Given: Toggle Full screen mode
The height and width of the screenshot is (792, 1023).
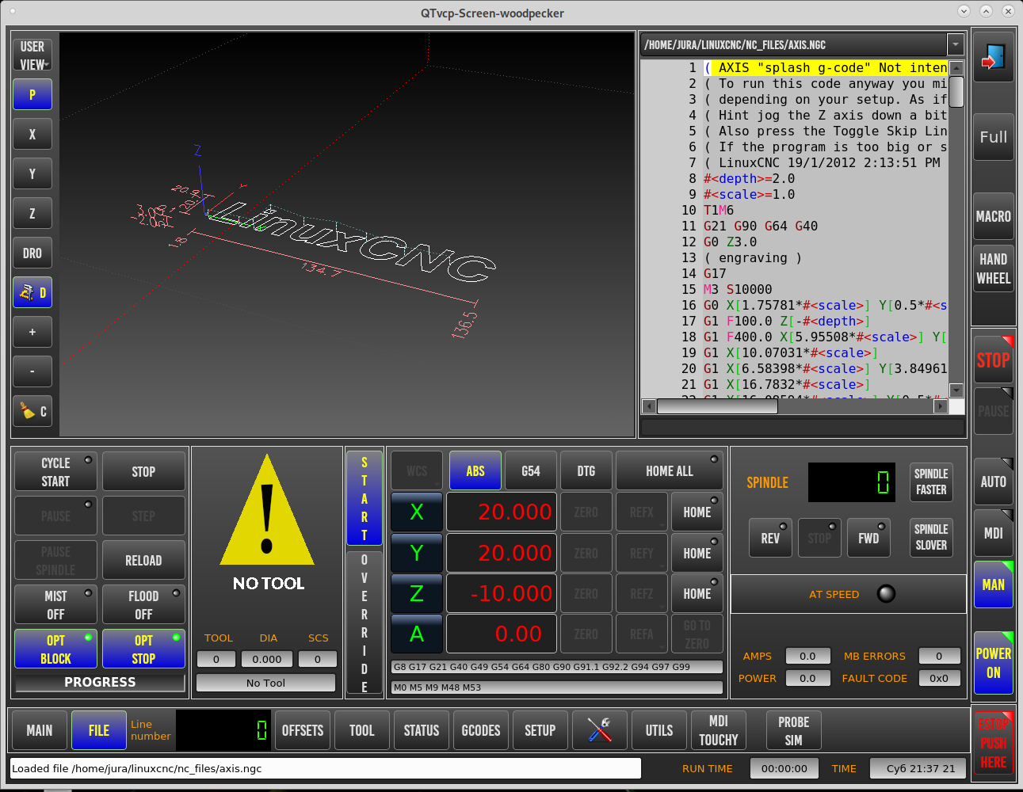Looking at the screenshot, I should 993,137.
